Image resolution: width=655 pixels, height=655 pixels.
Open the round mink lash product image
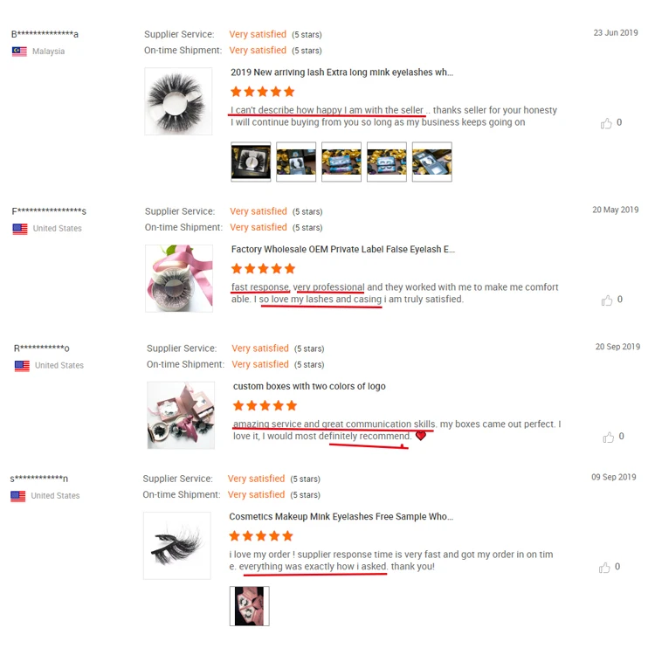[x=178, y=101]
